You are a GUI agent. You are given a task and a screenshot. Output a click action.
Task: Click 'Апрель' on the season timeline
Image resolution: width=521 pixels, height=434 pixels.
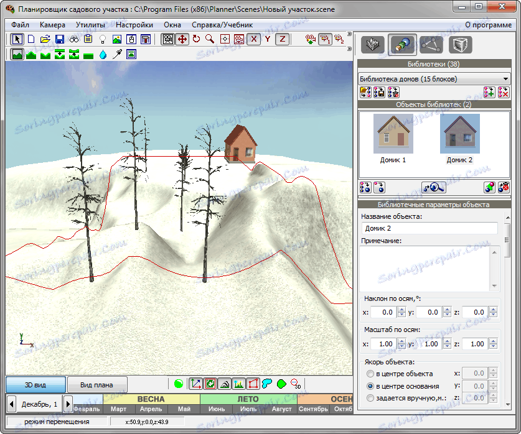151,409
